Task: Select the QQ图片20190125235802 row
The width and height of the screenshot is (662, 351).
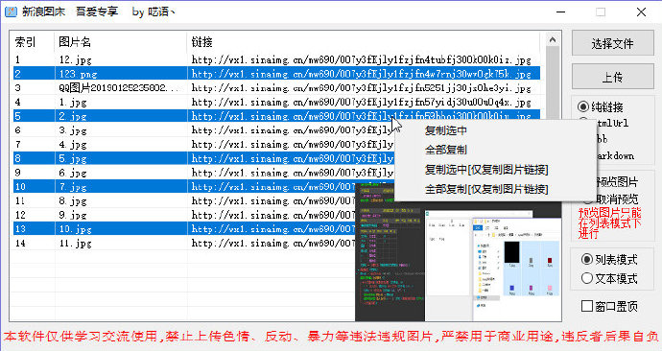Action: 276,88
